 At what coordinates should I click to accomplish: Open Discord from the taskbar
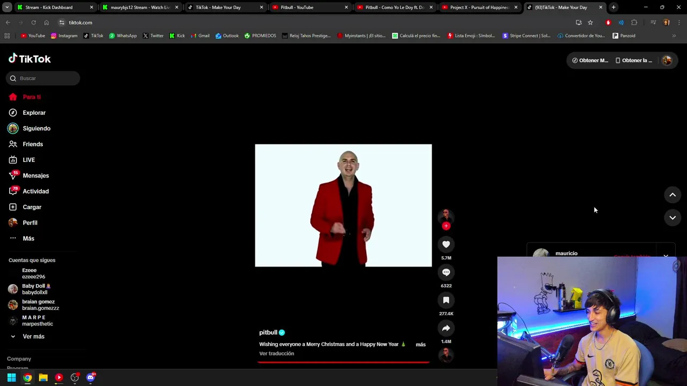(91, 378)
